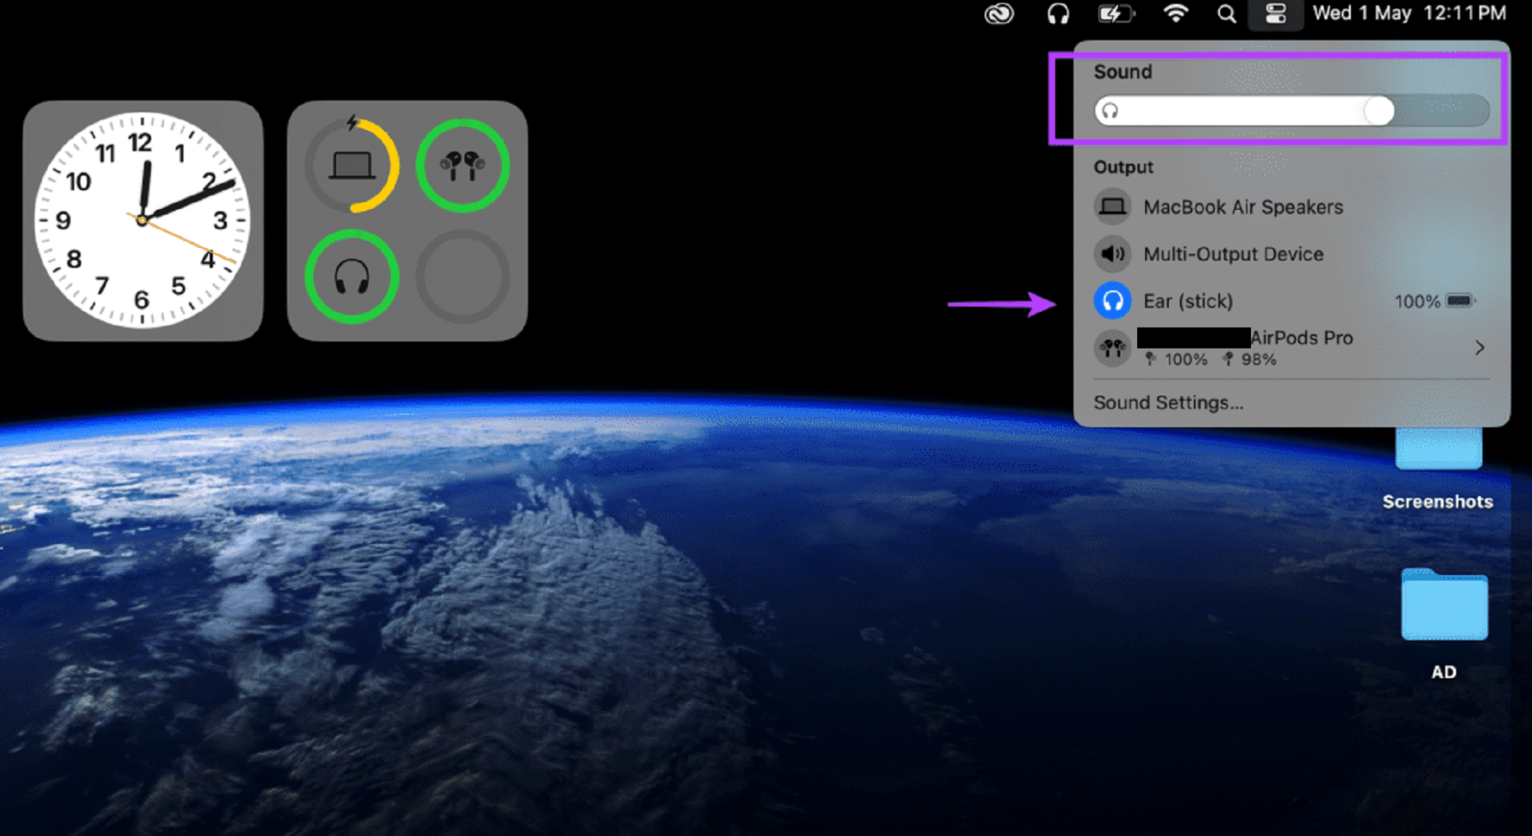Click the headphones battery ring in widget
This screenshot has width=1532, height=836.
tap(352, 277)
